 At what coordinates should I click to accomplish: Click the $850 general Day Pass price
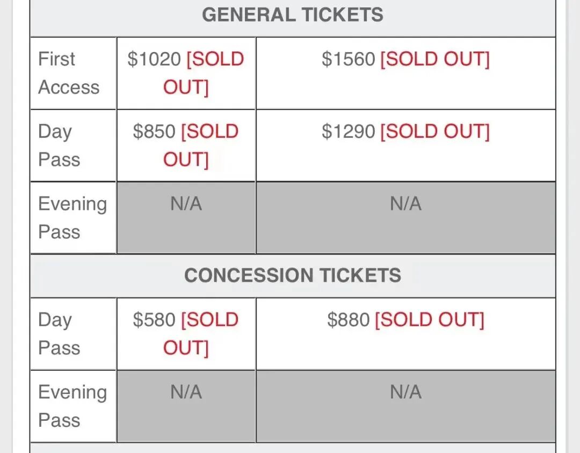point(154,131)
